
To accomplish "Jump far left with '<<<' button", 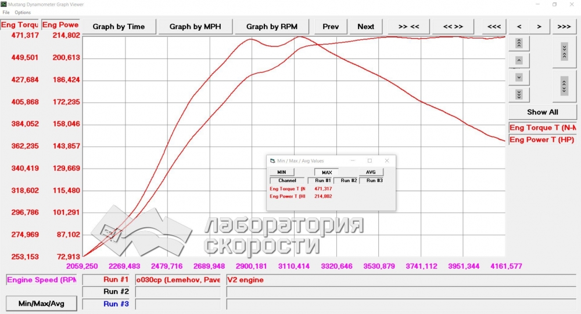I will pyautogui.click(x=494, y=27).
